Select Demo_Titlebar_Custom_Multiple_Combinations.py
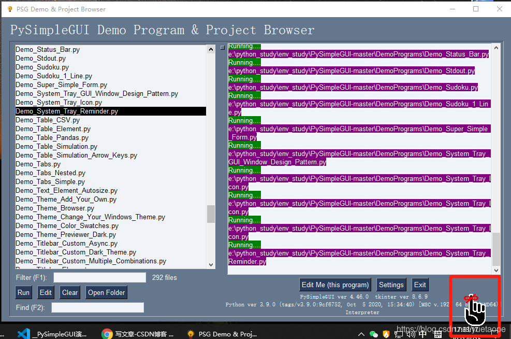This screenshot has width=511, height=339. pos(111,261)
